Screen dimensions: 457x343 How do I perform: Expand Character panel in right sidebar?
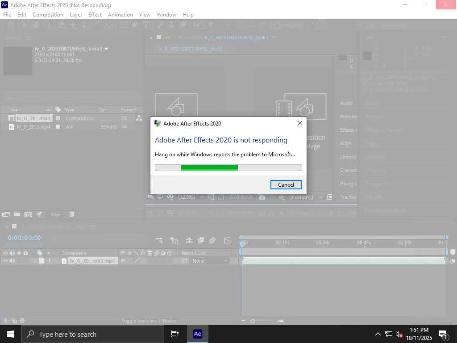point(348,170)
